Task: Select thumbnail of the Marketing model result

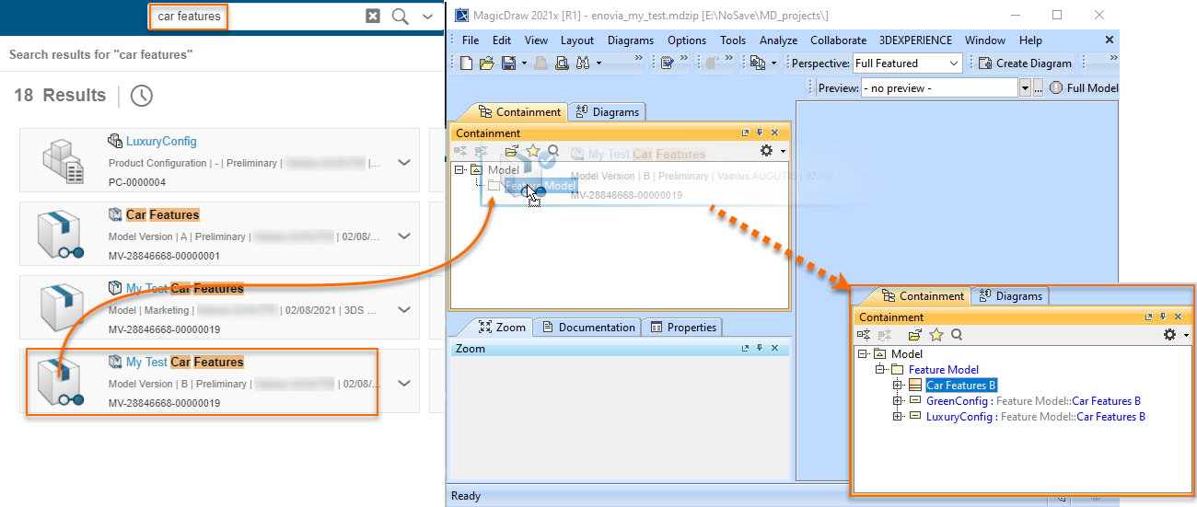Action: point(62,308)
